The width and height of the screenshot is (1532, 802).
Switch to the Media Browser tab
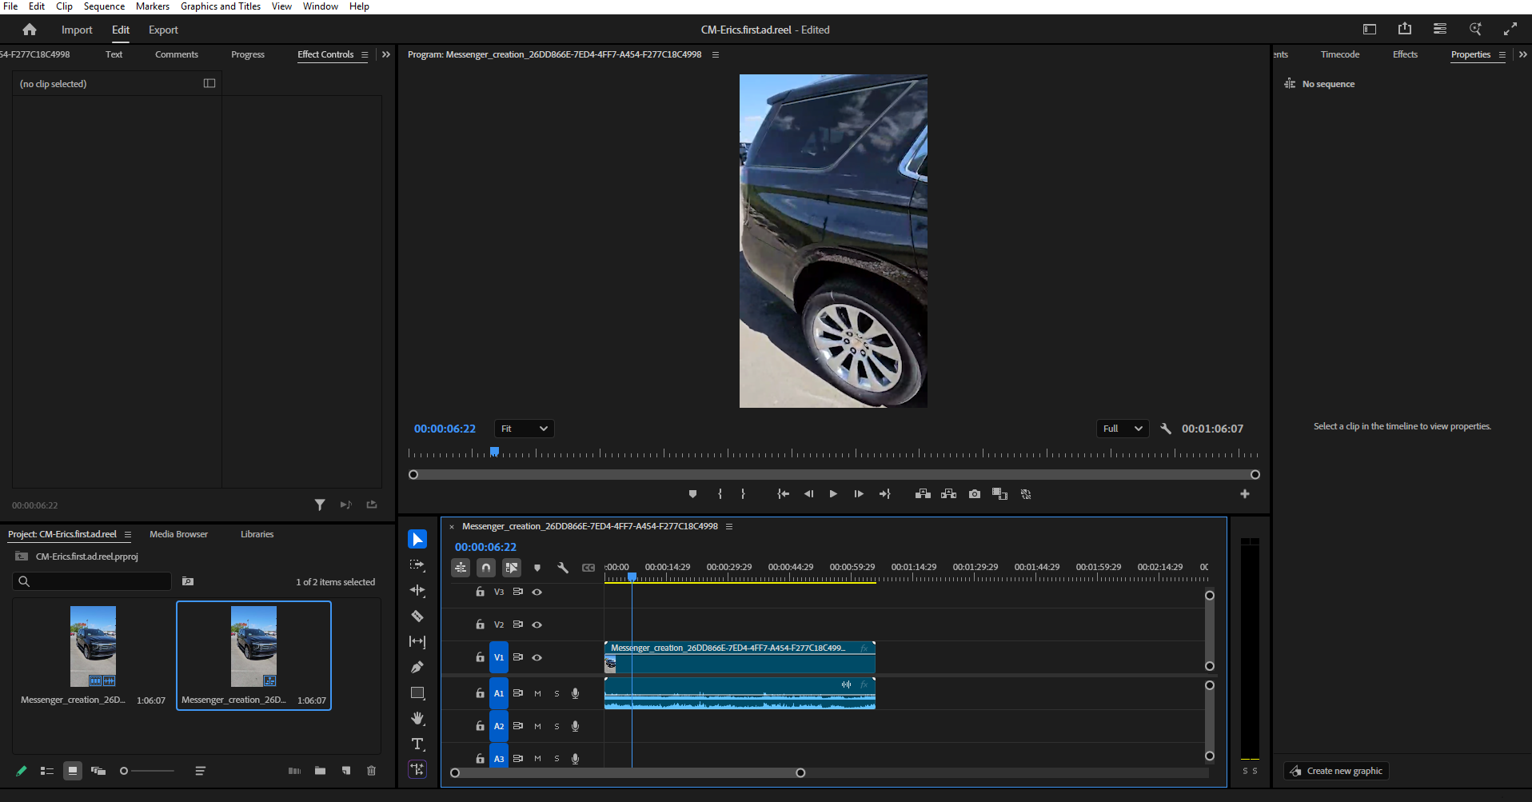coord(178,534)
